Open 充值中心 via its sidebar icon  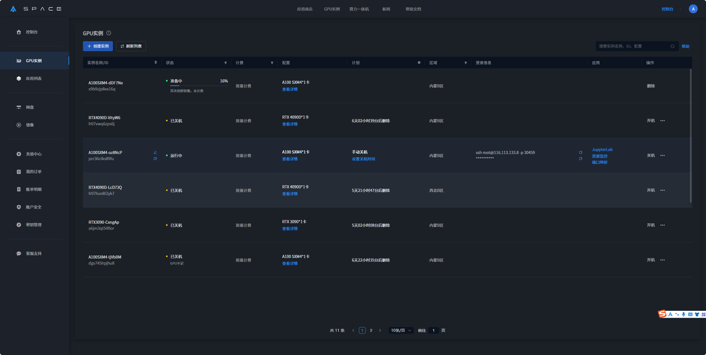click(x=19, y=154)
